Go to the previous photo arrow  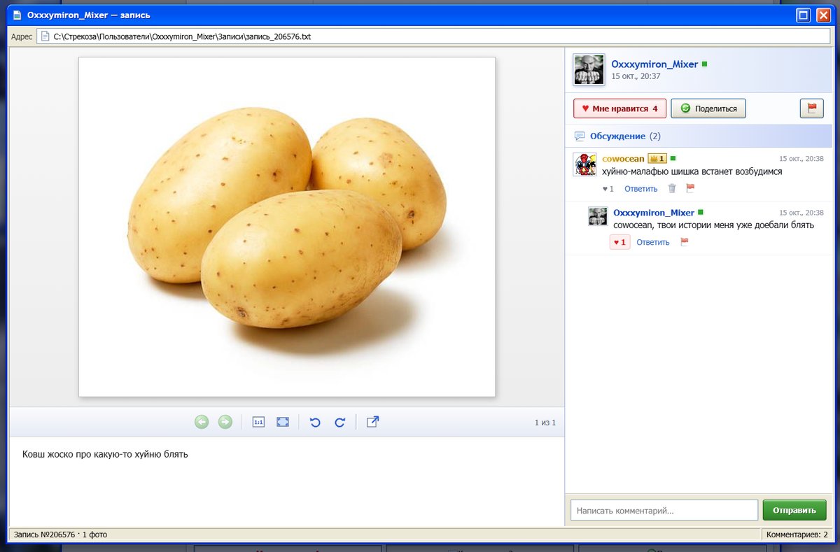202,422
